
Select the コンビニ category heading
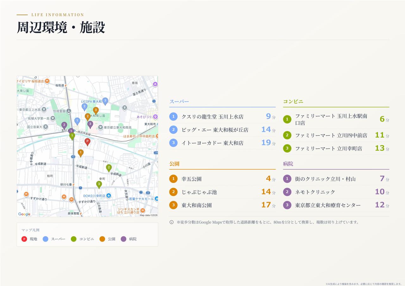tap(293, 102)
